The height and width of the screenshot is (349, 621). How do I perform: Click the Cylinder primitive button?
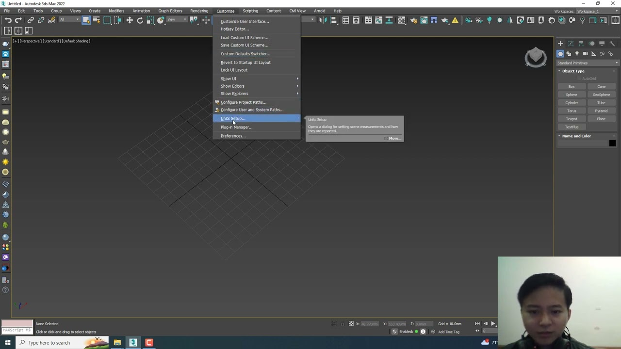click(572, 103)
